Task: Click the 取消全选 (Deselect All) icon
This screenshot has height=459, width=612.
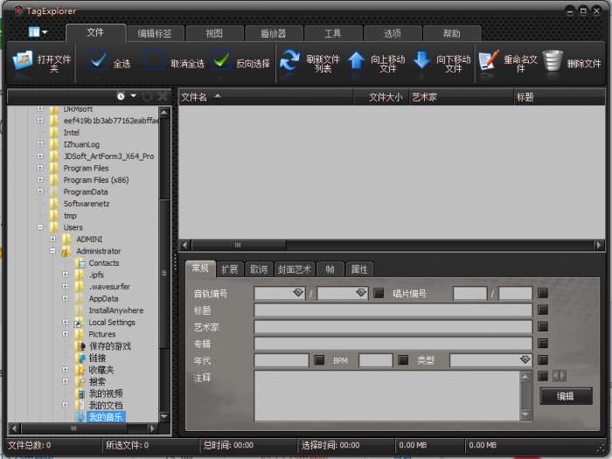Action: tap(154, 63)
